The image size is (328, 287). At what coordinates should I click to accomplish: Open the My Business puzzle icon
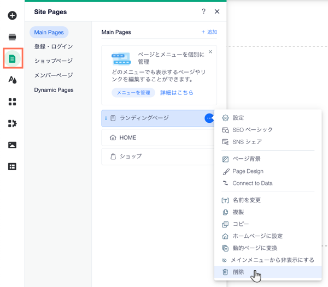pyautogui.click(x=13, y=123)
